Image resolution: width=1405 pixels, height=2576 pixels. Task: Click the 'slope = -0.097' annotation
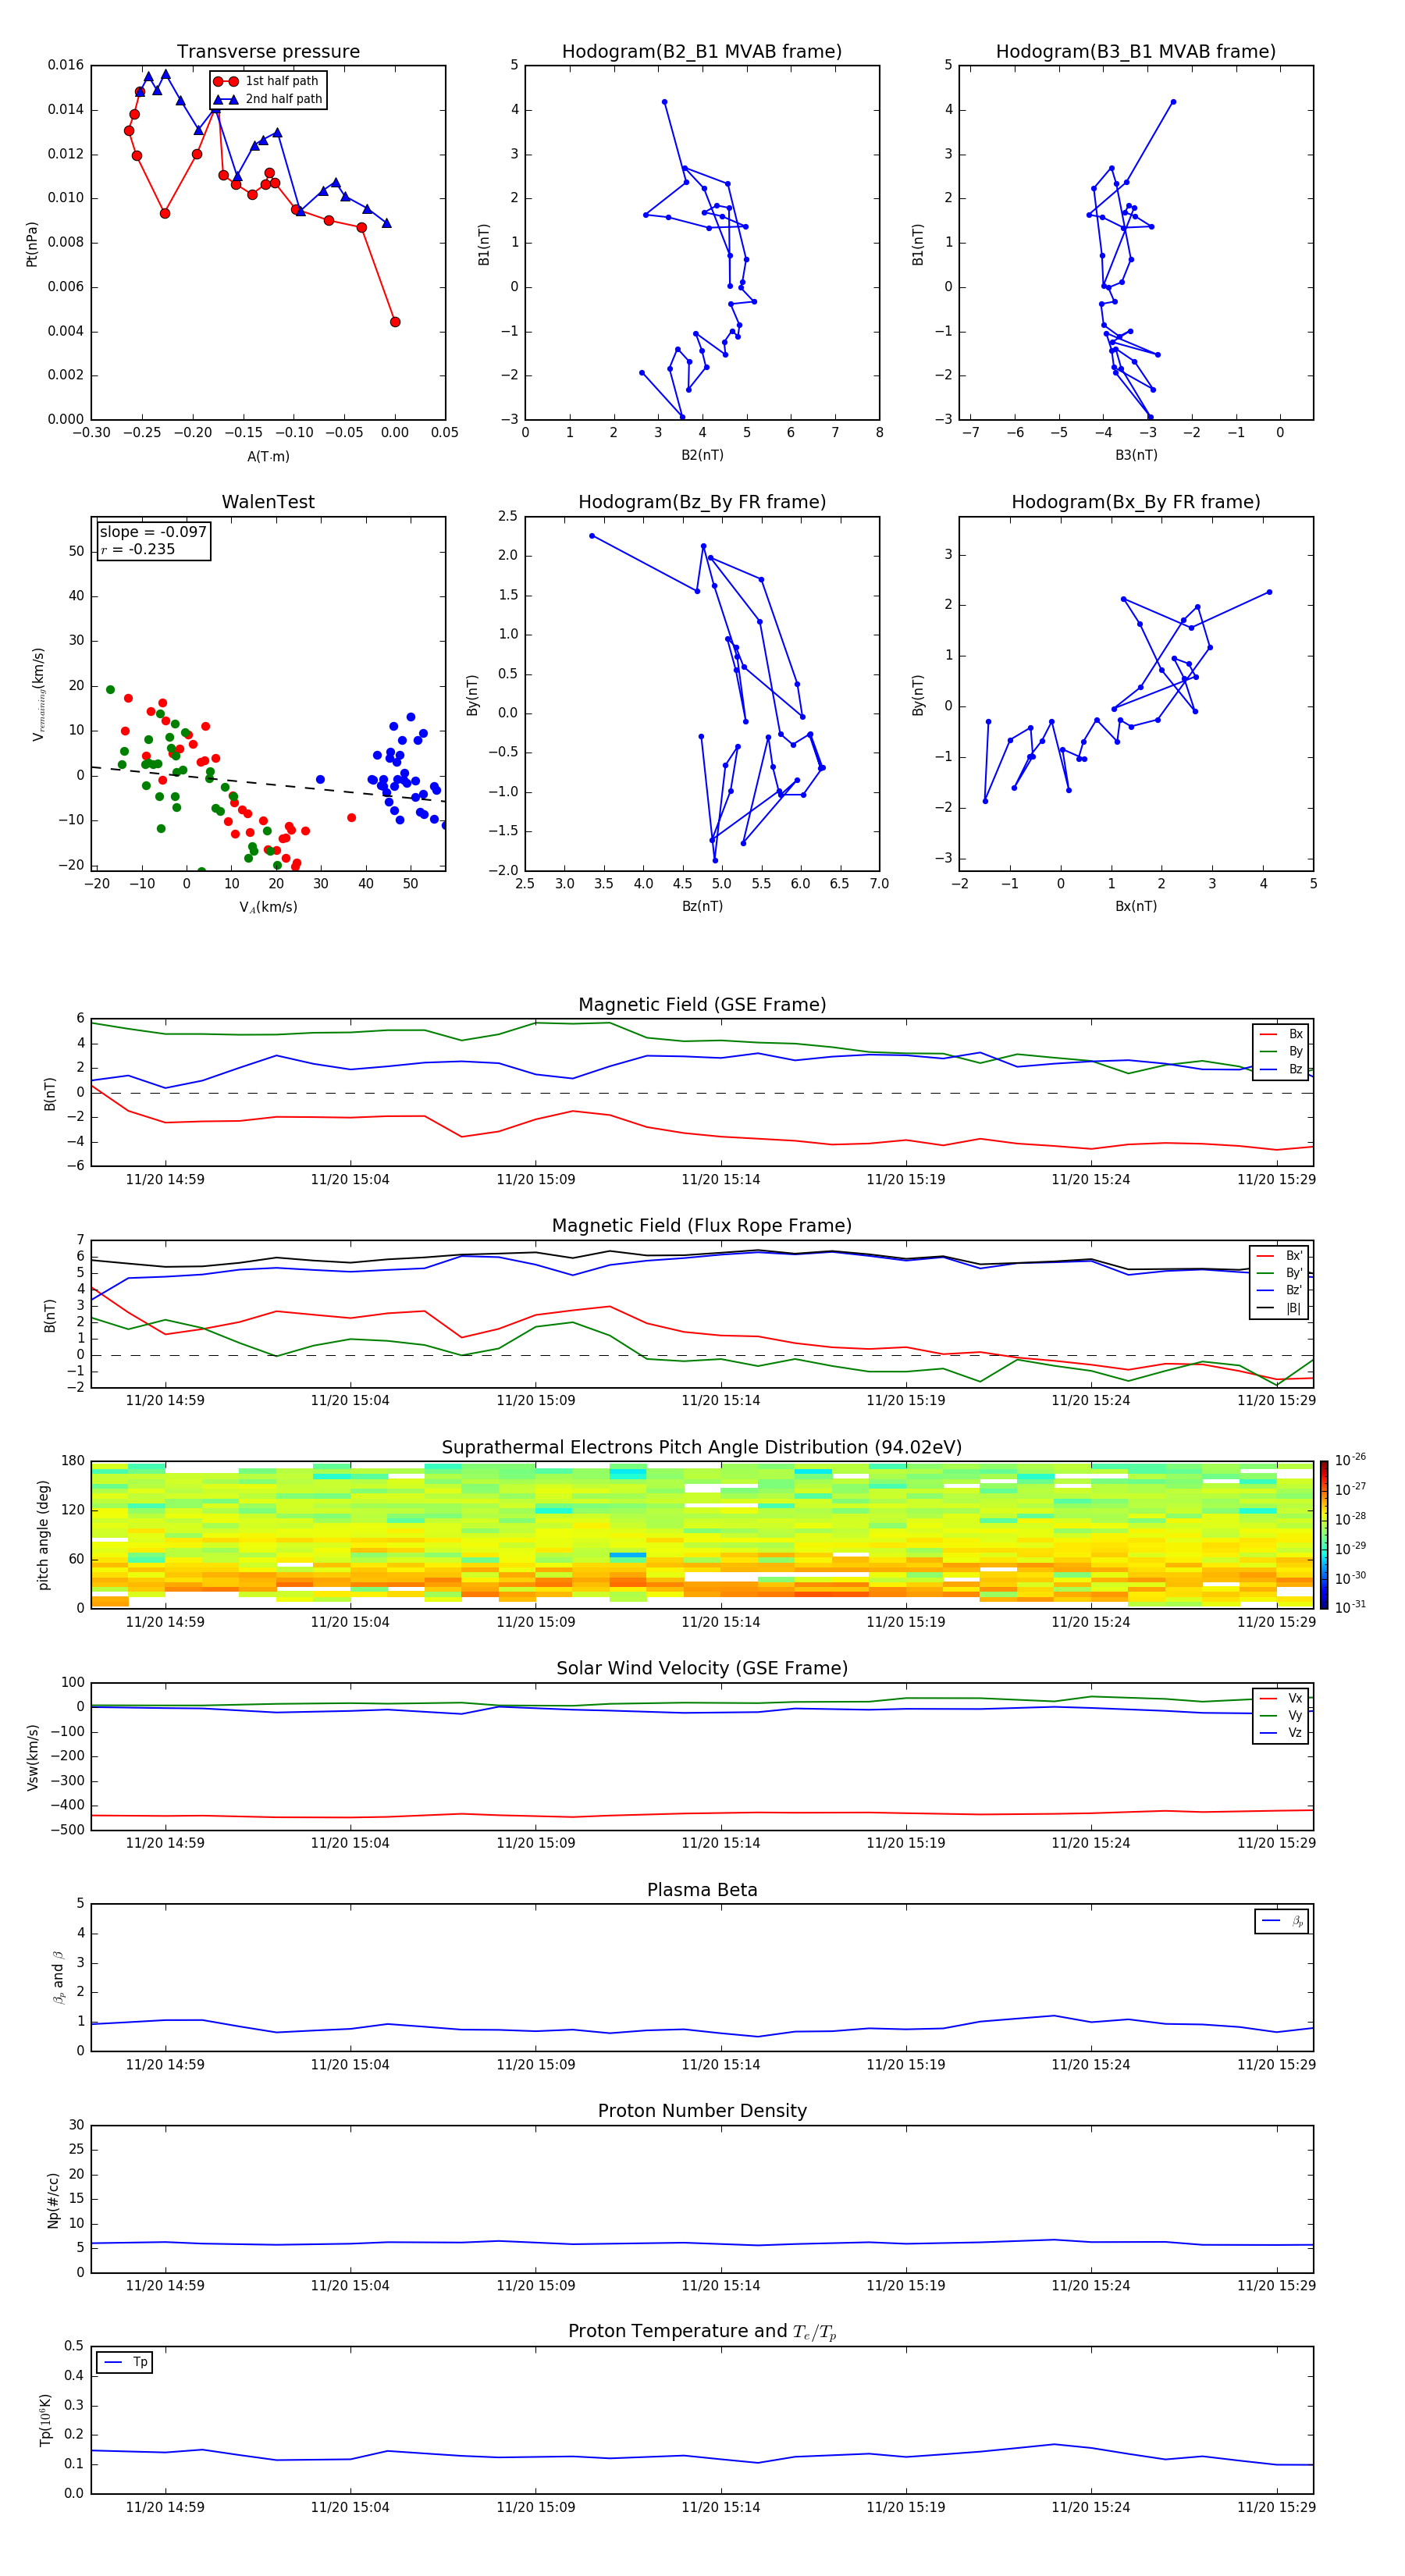153,532
